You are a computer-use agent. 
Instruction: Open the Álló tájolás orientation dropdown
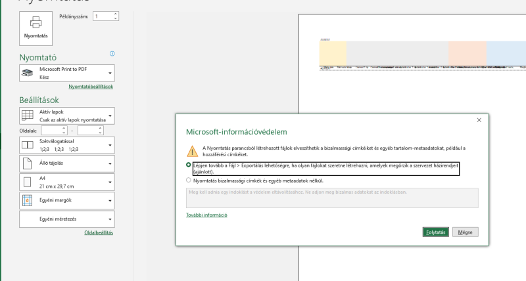coord(67,163)
